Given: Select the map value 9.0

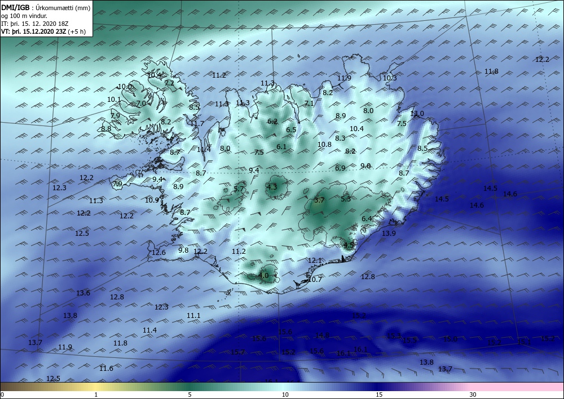Looking at the screenshot, I should pos(365,165).
